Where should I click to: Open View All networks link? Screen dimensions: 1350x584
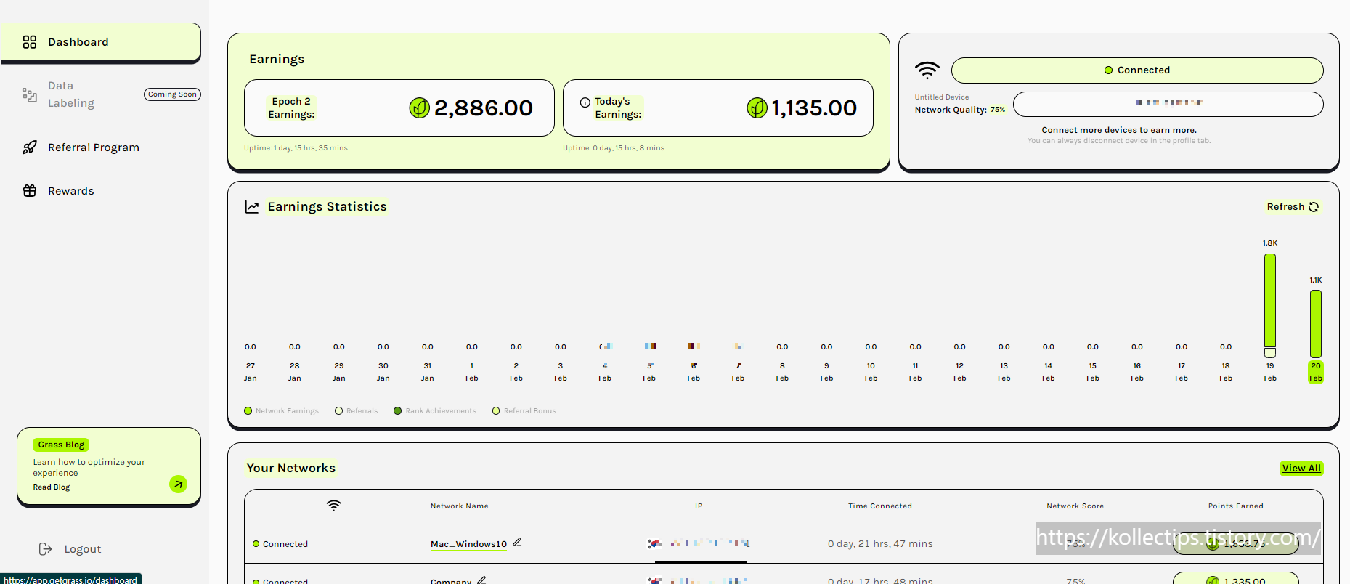(x=1301, y=469)
